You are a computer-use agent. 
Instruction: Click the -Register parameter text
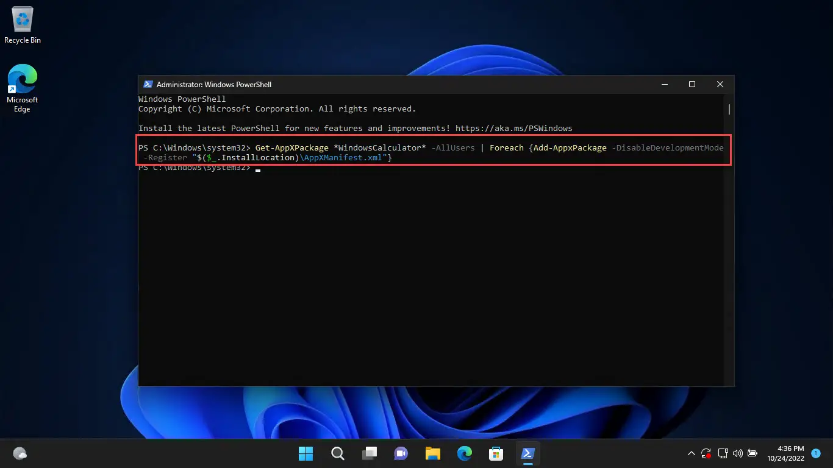(165, 157)
